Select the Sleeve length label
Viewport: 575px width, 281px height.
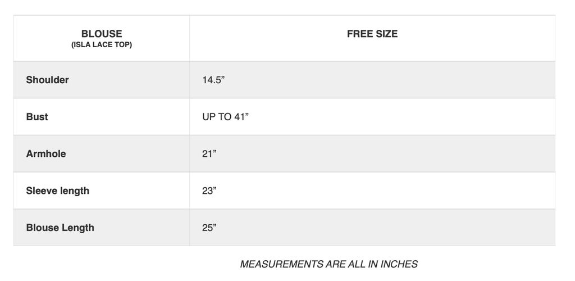pyautogui.click(x=58, y=191)
